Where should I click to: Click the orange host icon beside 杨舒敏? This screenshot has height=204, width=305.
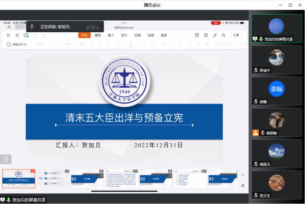[256, 133]
